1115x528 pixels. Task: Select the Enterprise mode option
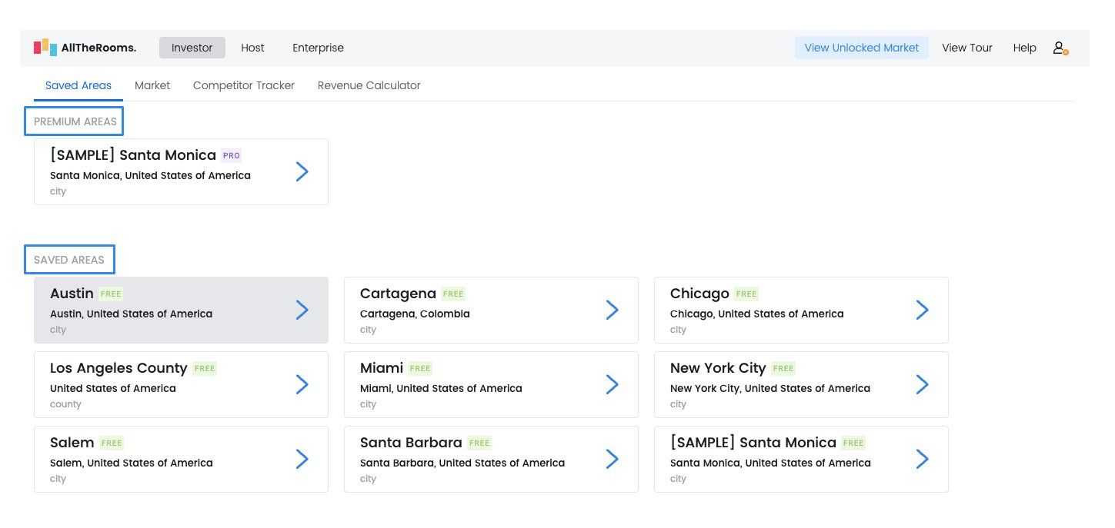318,48
